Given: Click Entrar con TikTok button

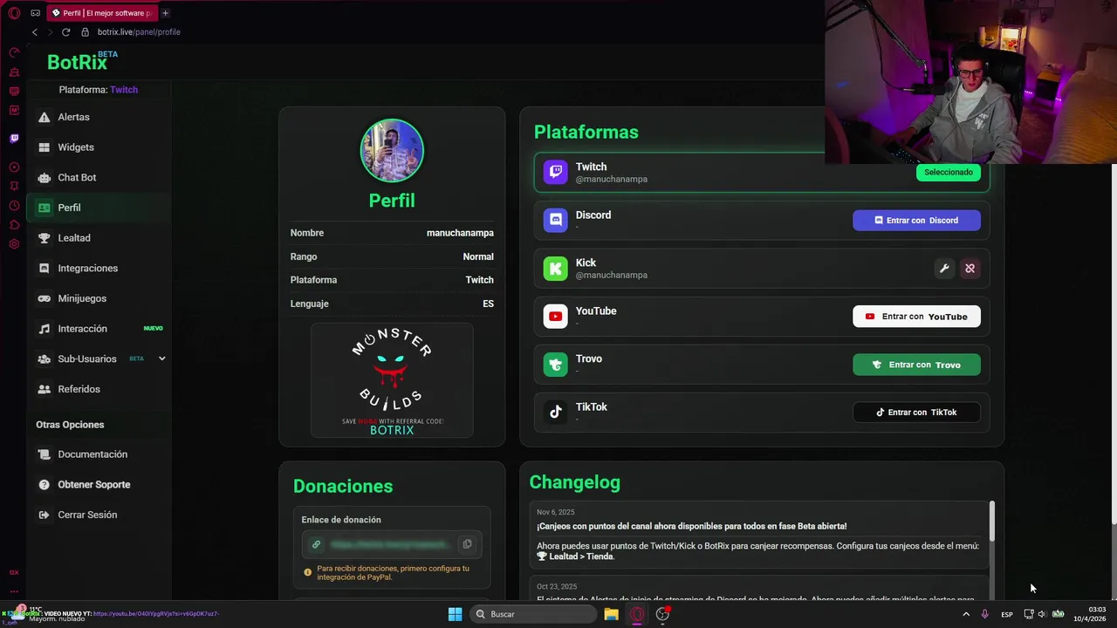Looking at the screenshot, I should coord(916,413).
